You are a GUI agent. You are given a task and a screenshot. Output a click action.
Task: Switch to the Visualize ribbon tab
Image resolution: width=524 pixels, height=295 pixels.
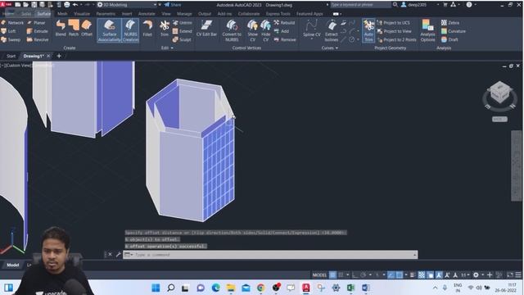(82, 14)
